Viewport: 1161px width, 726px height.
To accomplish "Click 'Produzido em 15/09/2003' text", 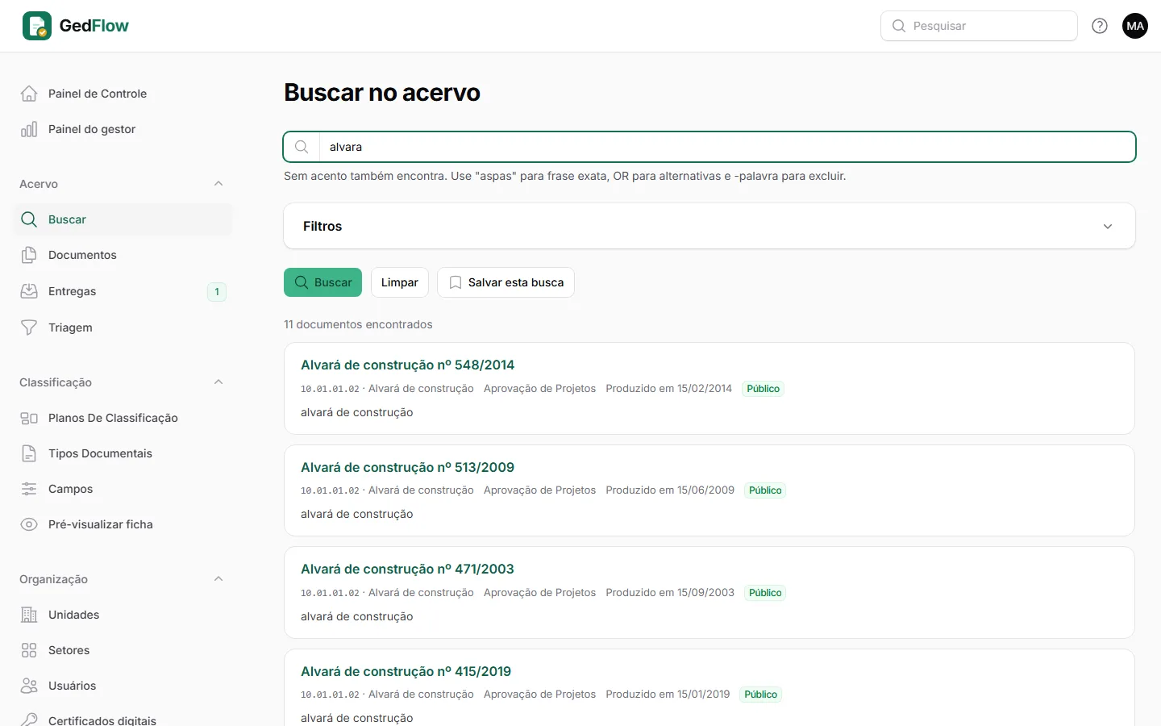I will pos(670,593).
